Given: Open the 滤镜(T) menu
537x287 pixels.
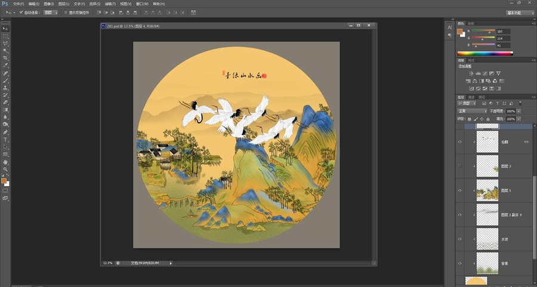Looking at the screenshot, I should [x=110, y=4].
